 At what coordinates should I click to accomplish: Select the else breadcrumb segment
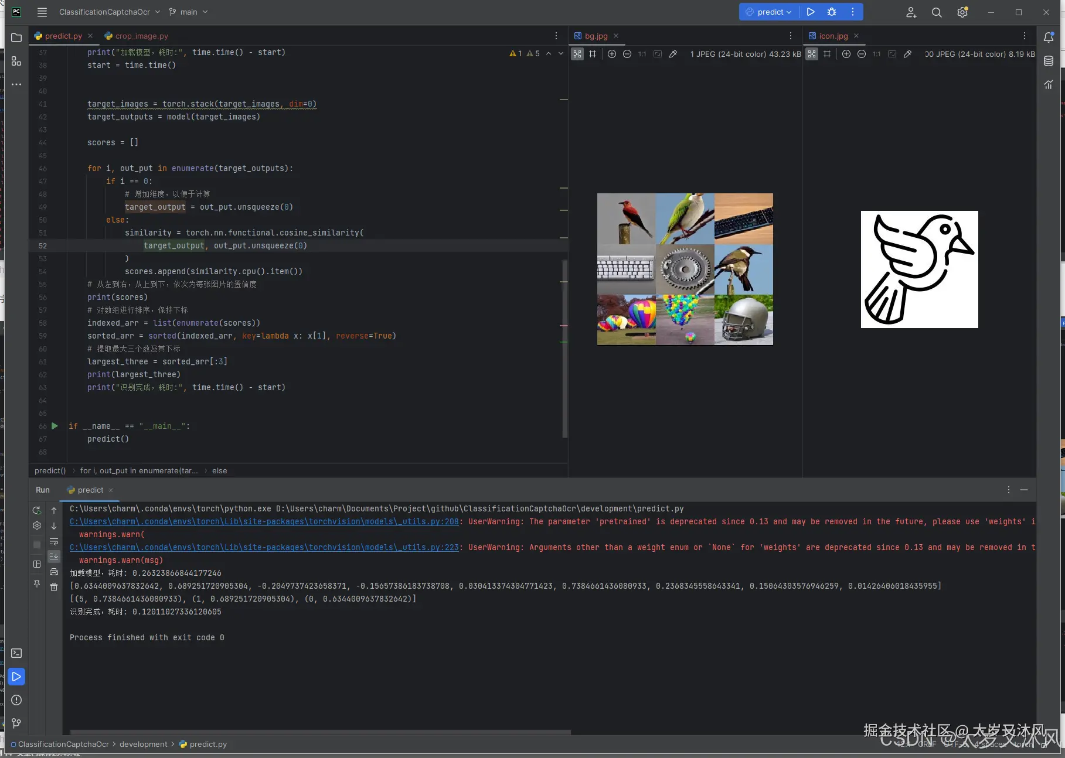coord(220,470)
